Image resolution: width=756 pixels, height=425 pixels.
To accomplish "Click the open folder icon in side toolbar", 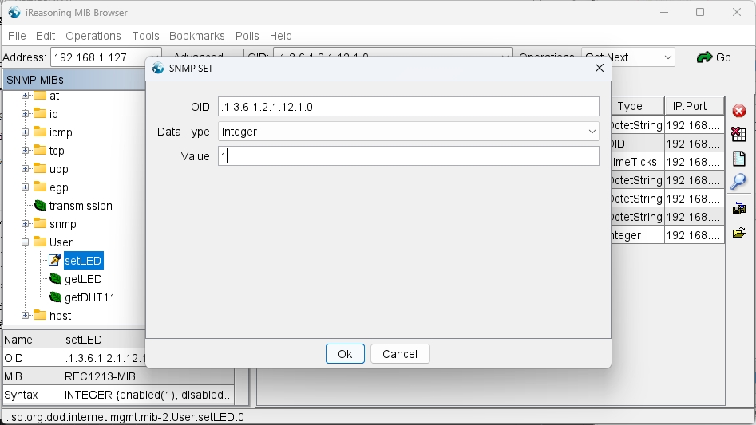I will pyautogui.click(x=738, y=233).
